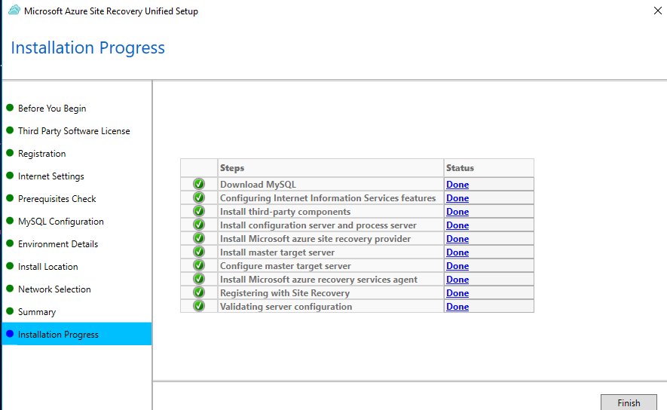Viewport: 667px width, 410px height.
Task: Click 'Install master target server' step text
Action: coord(277,252)
